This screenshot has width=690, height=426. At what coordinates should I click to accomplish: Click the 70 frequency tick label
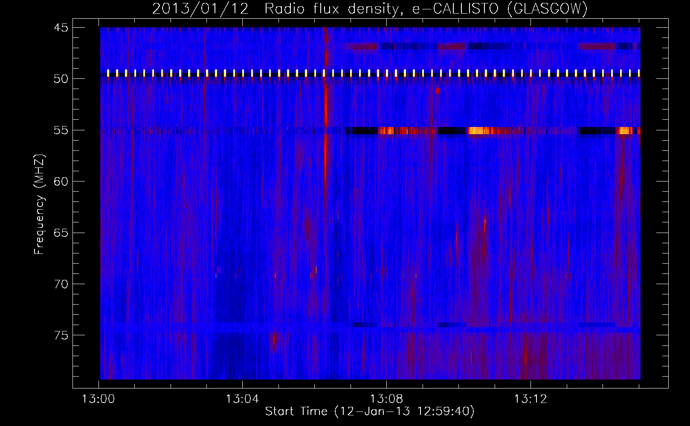click(61, 285)
